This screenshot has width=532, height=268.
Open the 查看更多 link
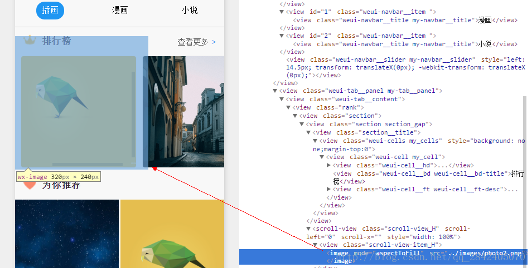coord(196,42)
